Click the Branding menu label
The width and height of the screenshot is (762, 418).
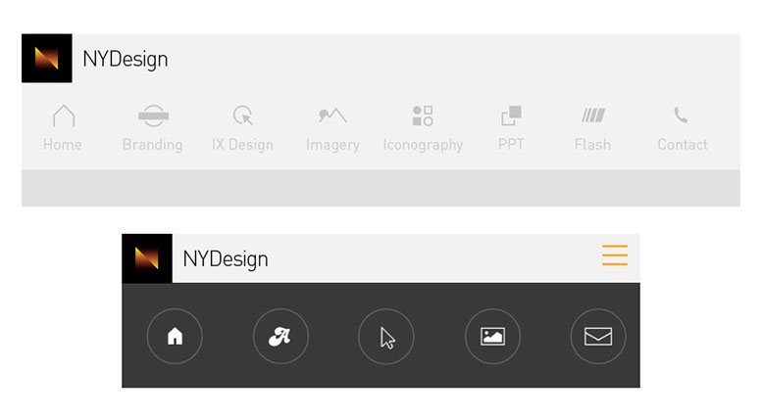coord(153,145)
